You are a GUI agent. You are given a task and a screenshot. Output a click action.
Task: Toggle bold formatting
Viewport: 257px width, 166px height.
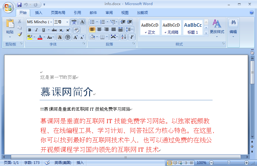coord(30,30)
